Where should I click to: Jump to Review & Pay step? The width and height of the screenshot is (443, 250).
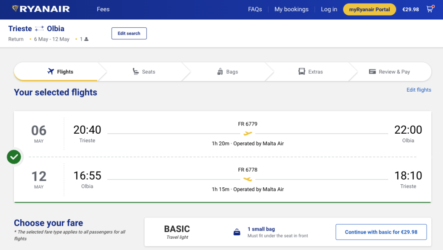pyautogui.click(x=389, y=72)
